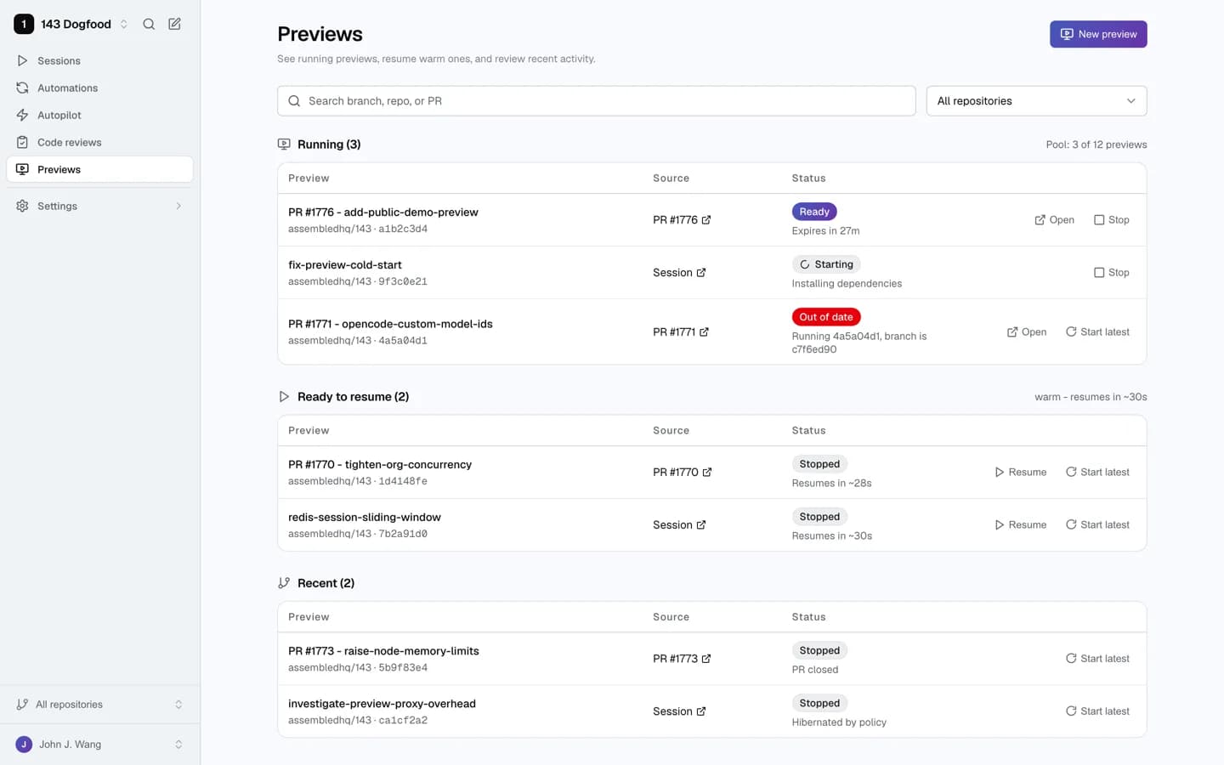Screen dimensions: 1224x765
Task: Open the redis-session-sliding-window Session link
Action: tap(679, 524)
